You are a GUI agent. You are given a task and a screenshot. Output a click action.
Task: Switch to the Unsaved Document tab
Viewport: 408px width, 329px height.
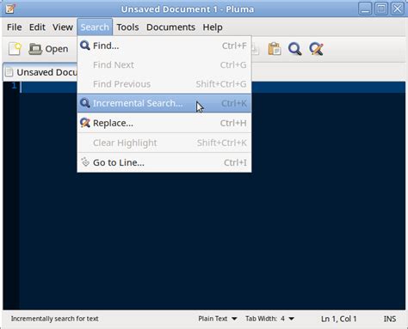click(x=40, y=72)
